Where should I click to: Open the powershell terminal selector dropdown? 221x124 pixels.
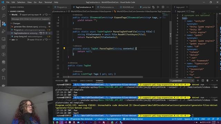[x=182, y=81]
